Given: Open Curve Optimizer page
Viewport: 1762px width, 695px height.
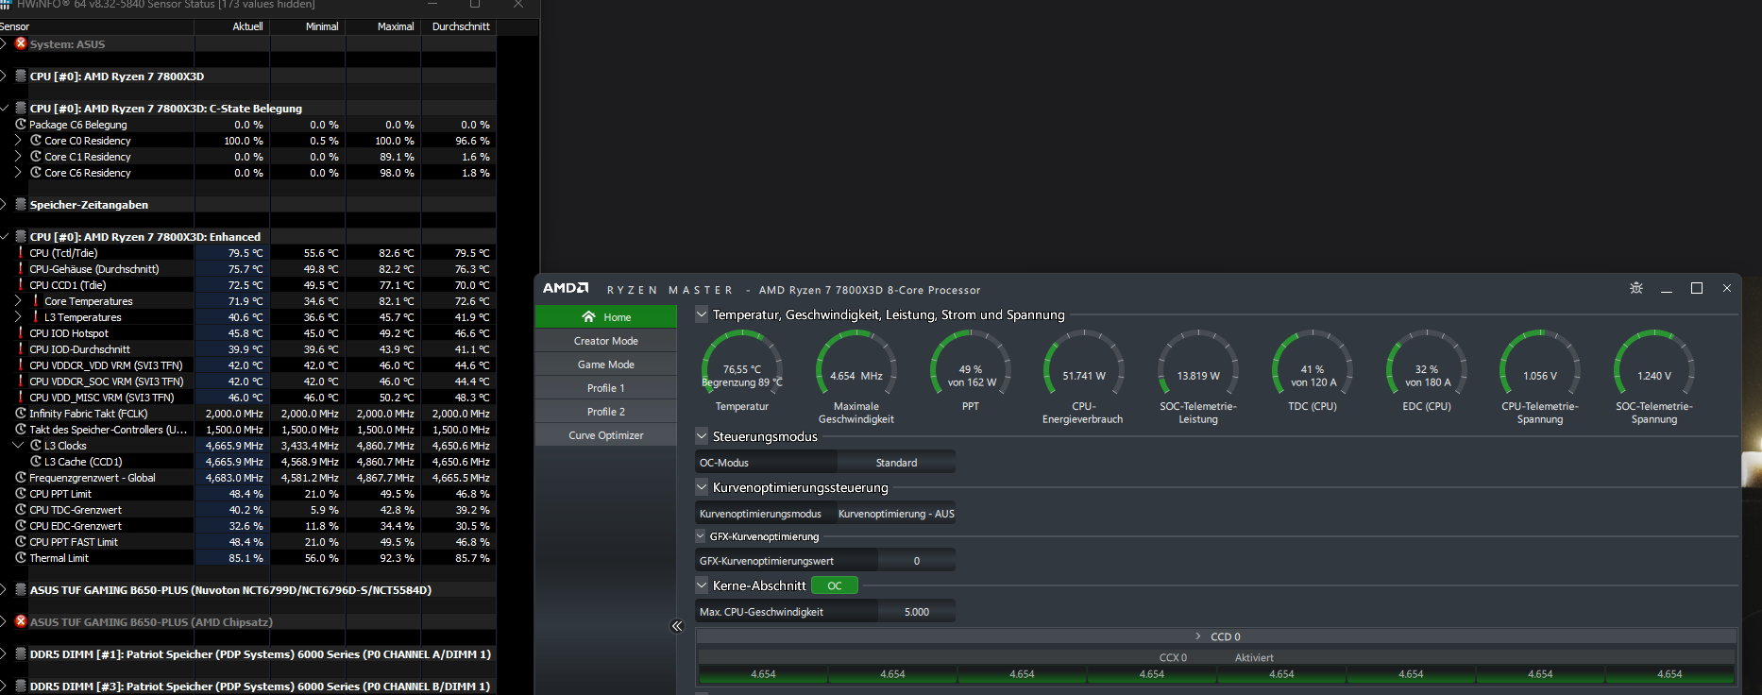Looking at the screenshot, I should click(606, 435).
